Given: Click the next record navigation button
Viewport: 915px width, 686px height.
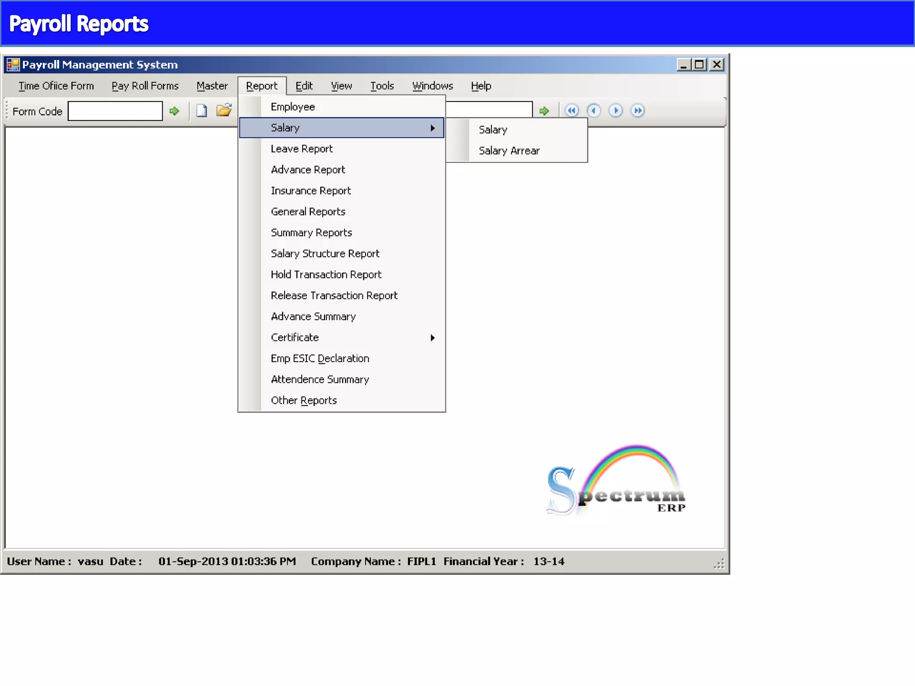Looking at the screenshot, I should click(x=616, y=110).
